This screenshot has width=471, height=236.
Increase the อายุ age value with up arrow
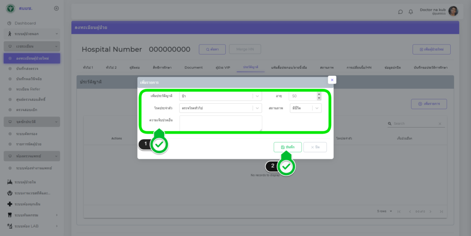tap(319, 95)
